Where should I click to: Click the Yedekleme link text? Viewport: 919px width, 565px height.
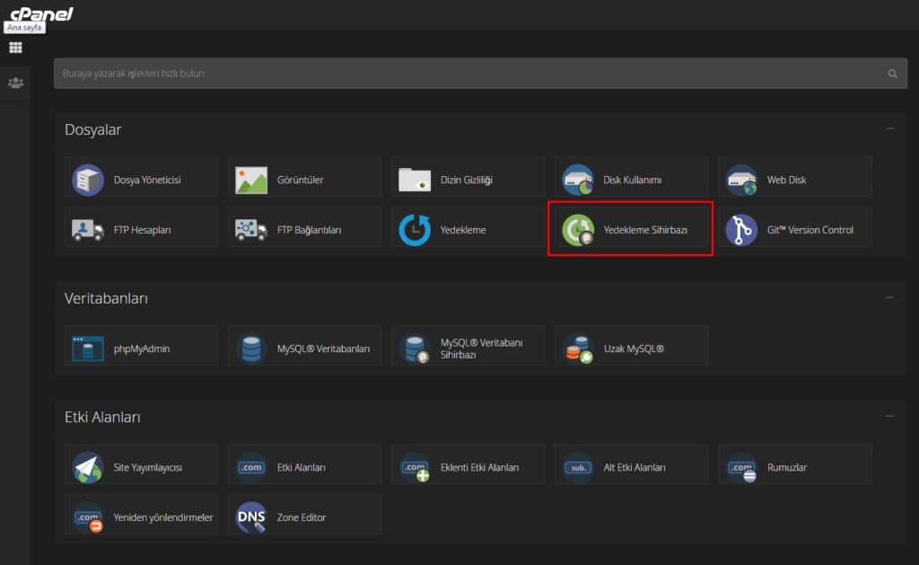(x=463, y=230)
